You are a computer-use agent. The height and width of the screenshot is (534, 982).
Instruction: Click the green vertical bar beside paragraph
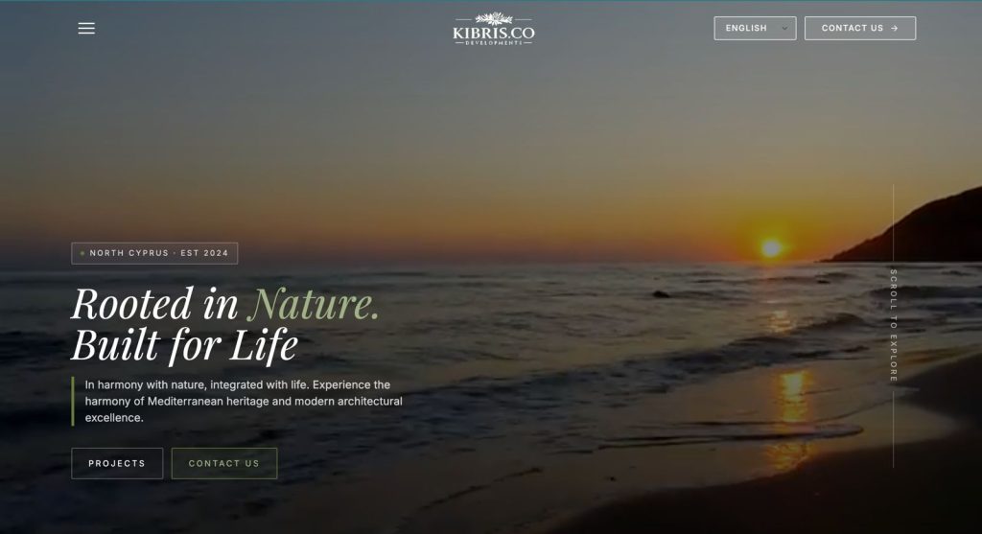coord(73,402)
